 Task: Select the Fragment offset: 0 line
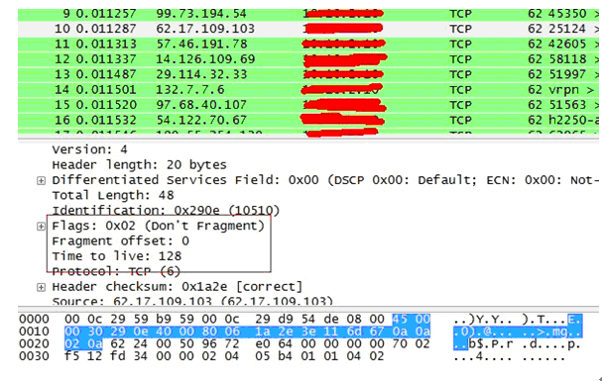click(x=121, y=240)
